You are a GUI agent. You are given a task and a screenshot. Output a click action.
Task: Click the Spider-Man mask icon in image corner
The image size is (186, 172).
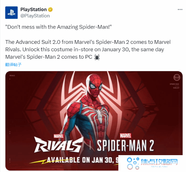coord(177,78)
